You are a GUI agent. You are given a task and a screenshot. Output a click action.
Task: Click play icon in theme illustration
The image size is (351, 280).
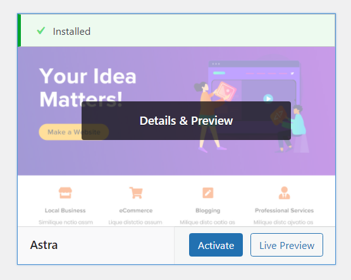[x=268, y=98]
